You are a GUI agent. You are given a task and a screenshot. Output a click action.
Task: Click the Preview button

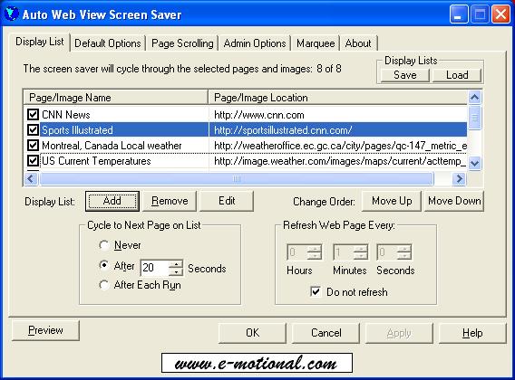45,330
